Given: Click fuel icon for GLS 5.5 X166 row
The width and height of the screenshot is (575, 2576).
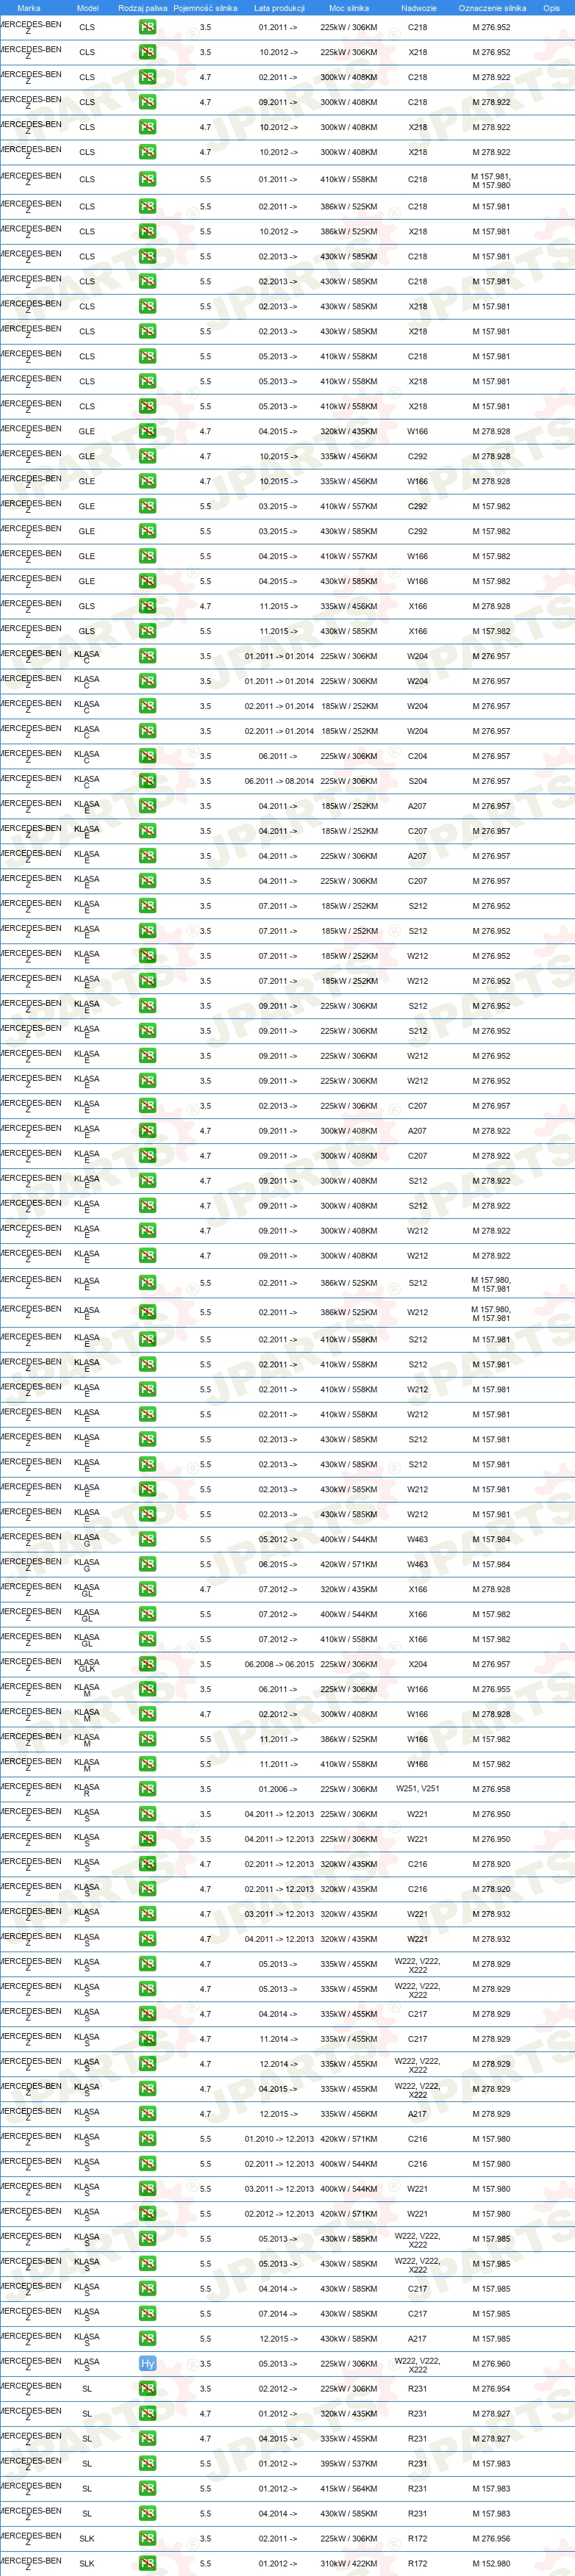Looking at the screenshot, I should (x=147, y=632).
